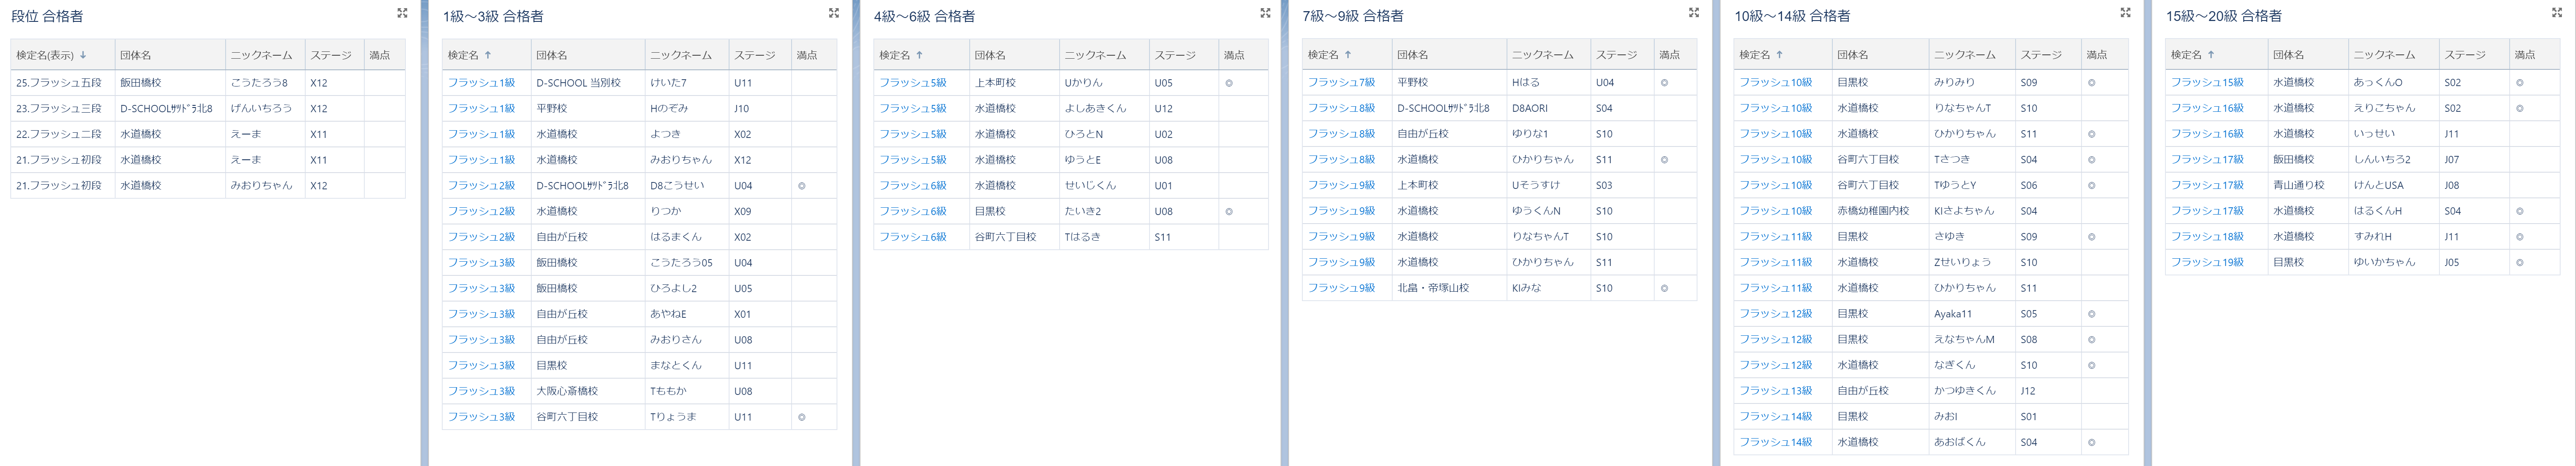Click the full-marks icon in えりこちゃん row
The height and width of the screenshot is (466, 2576).
2519,108
